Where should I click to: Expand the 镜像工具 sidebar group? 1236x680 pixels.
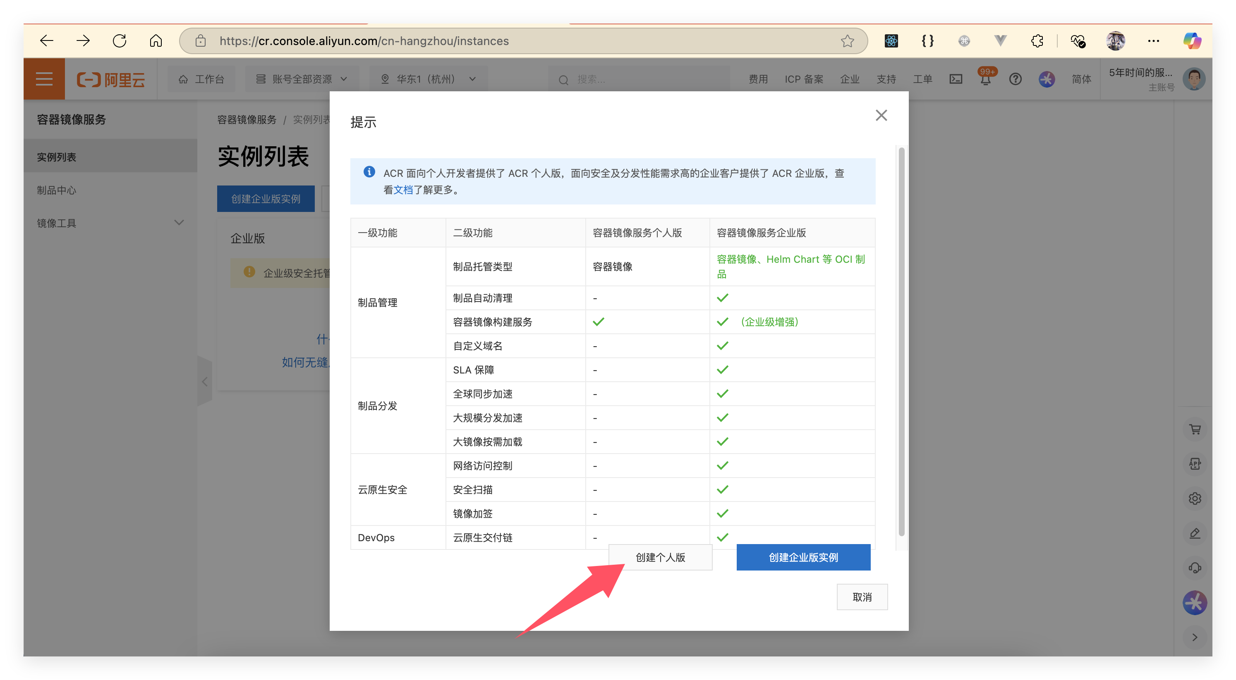point(110,223)
